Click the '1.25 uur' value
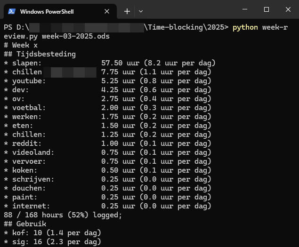 click(118, 135)
